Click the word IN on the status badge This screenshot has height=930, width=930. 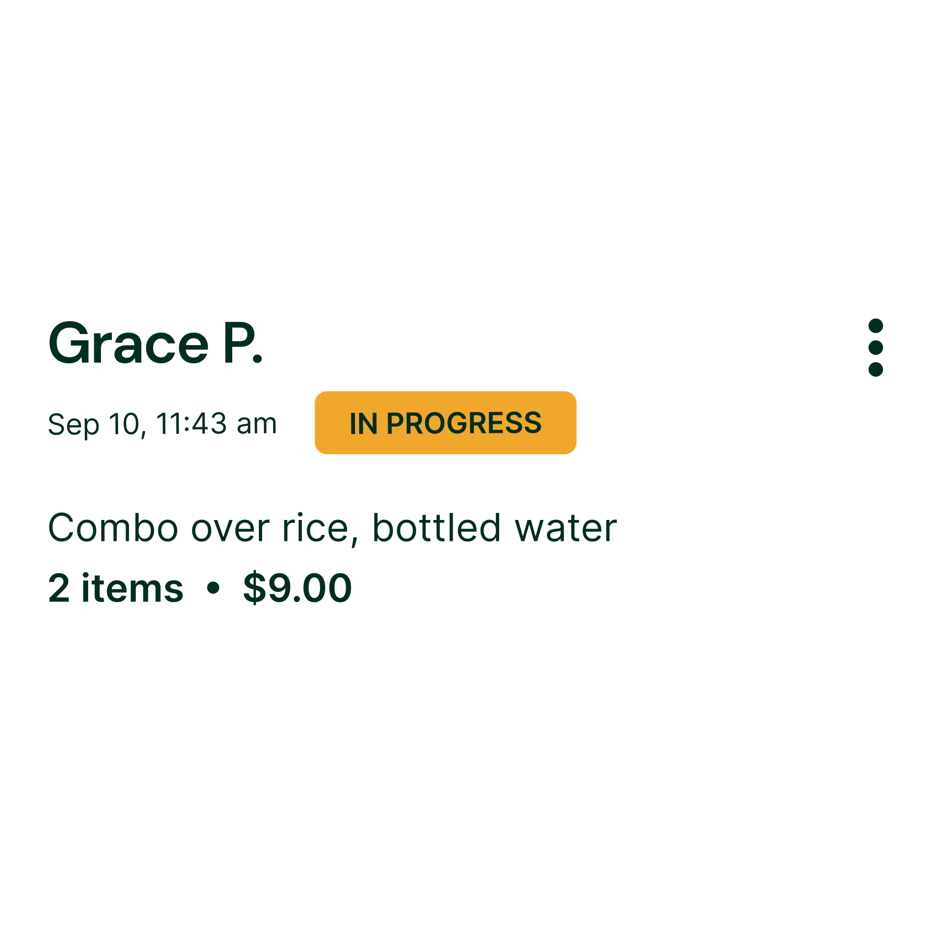point(364,424)
